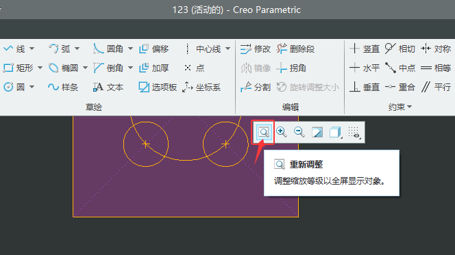
Task: Click the zoom in magnifier icon
Action: click(x=281, y=132)
